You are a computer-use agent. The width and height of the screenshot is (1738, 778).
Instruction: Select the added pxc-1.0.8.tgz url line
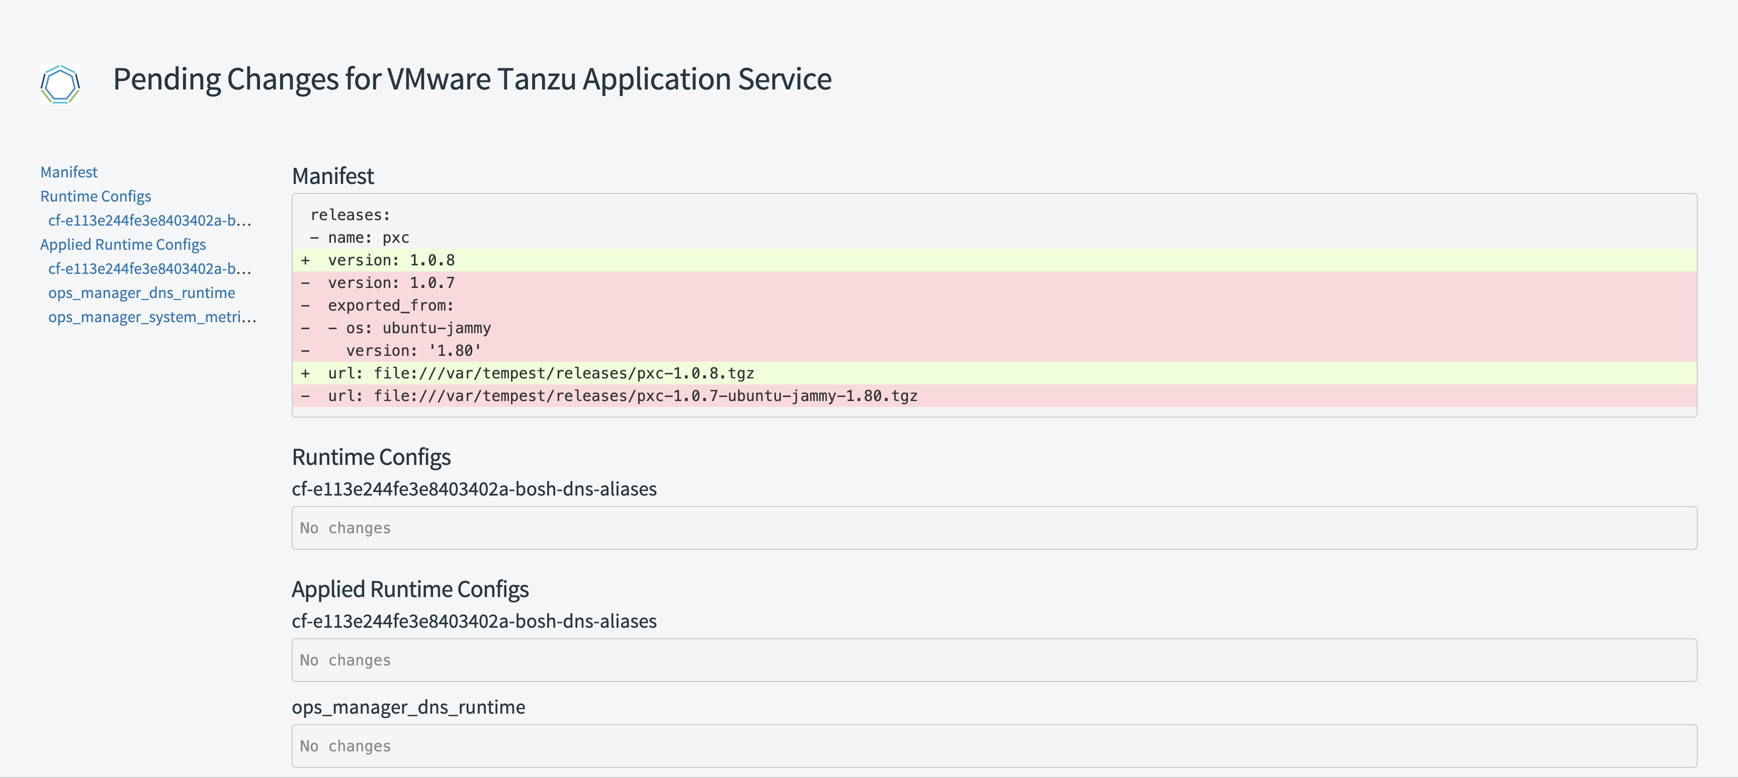pos(995,373)
